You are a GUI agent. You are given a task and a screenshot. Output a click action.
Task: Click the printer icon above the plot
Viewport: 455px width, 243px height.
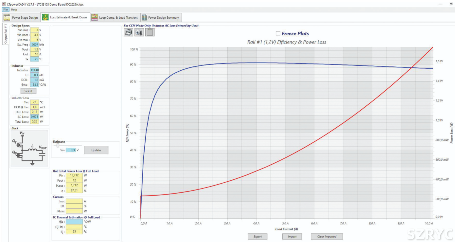pyautogui.click(x=129, y=32)
